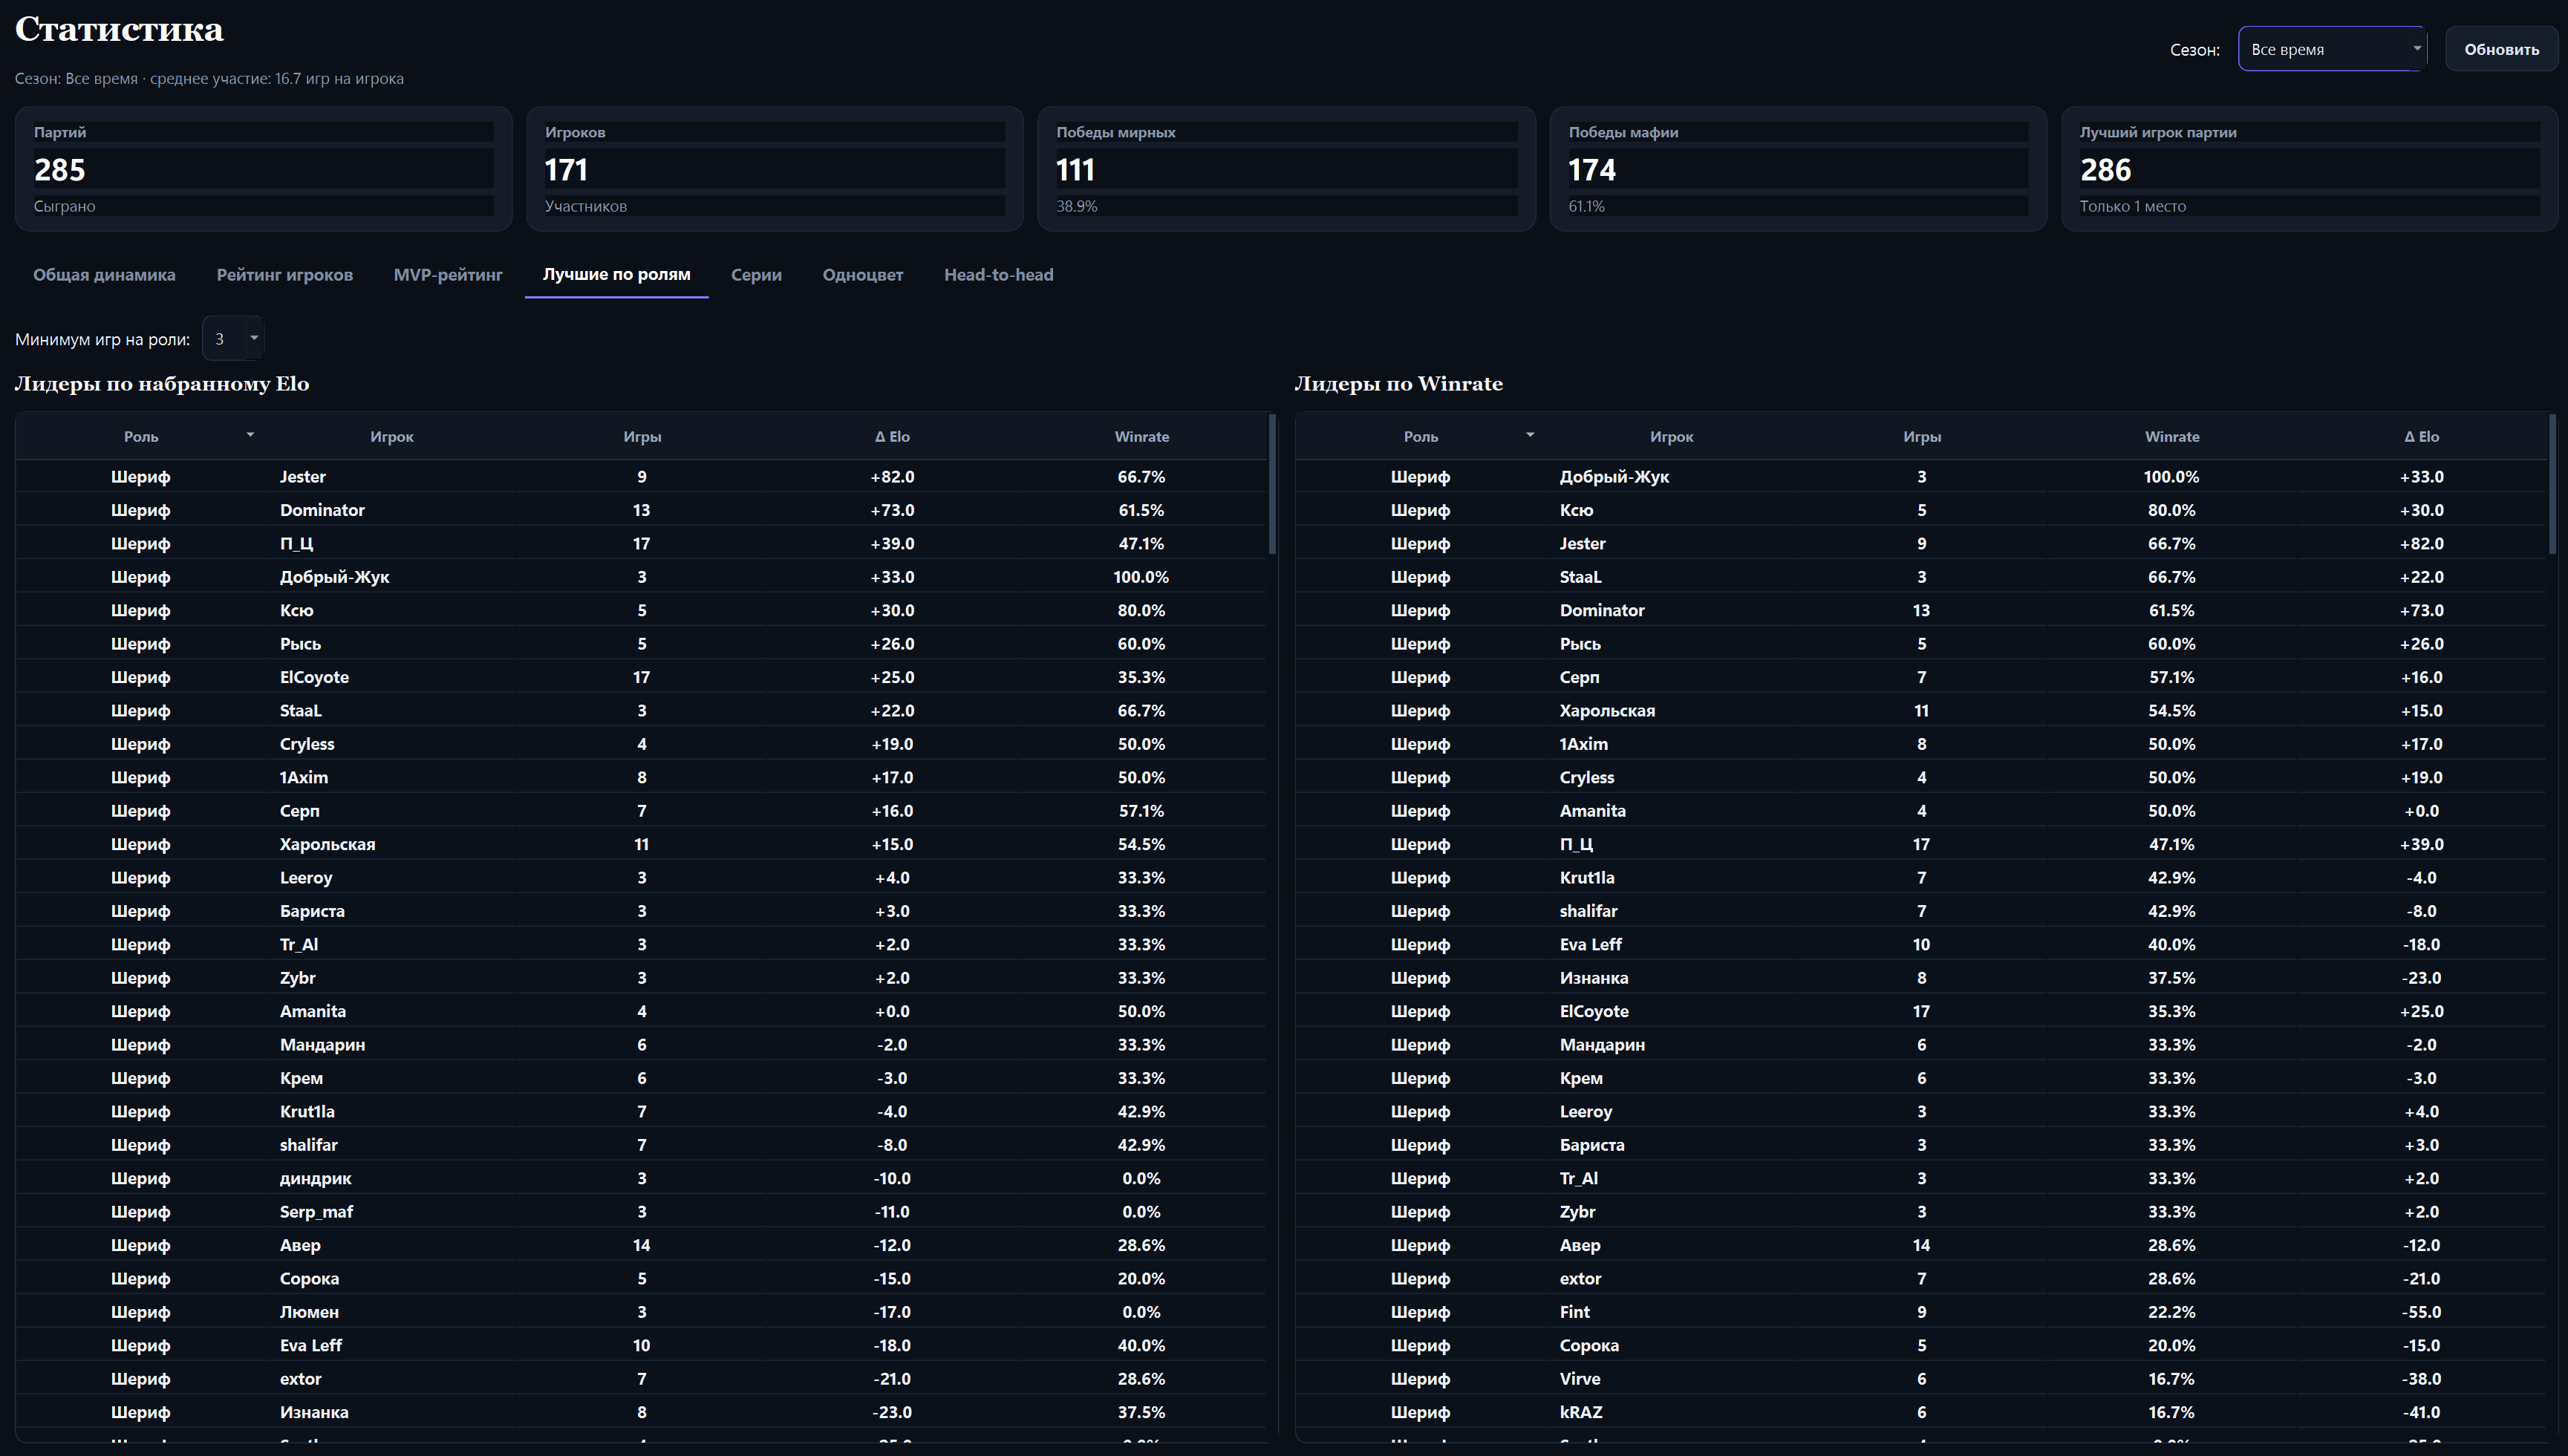Switch to Рейтинг игроков tab

click(x=285, y=274)
